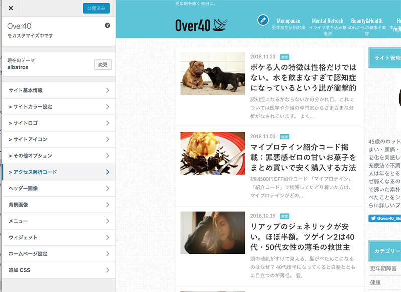Open the サイトアイコン settings panel

[58, 139]
